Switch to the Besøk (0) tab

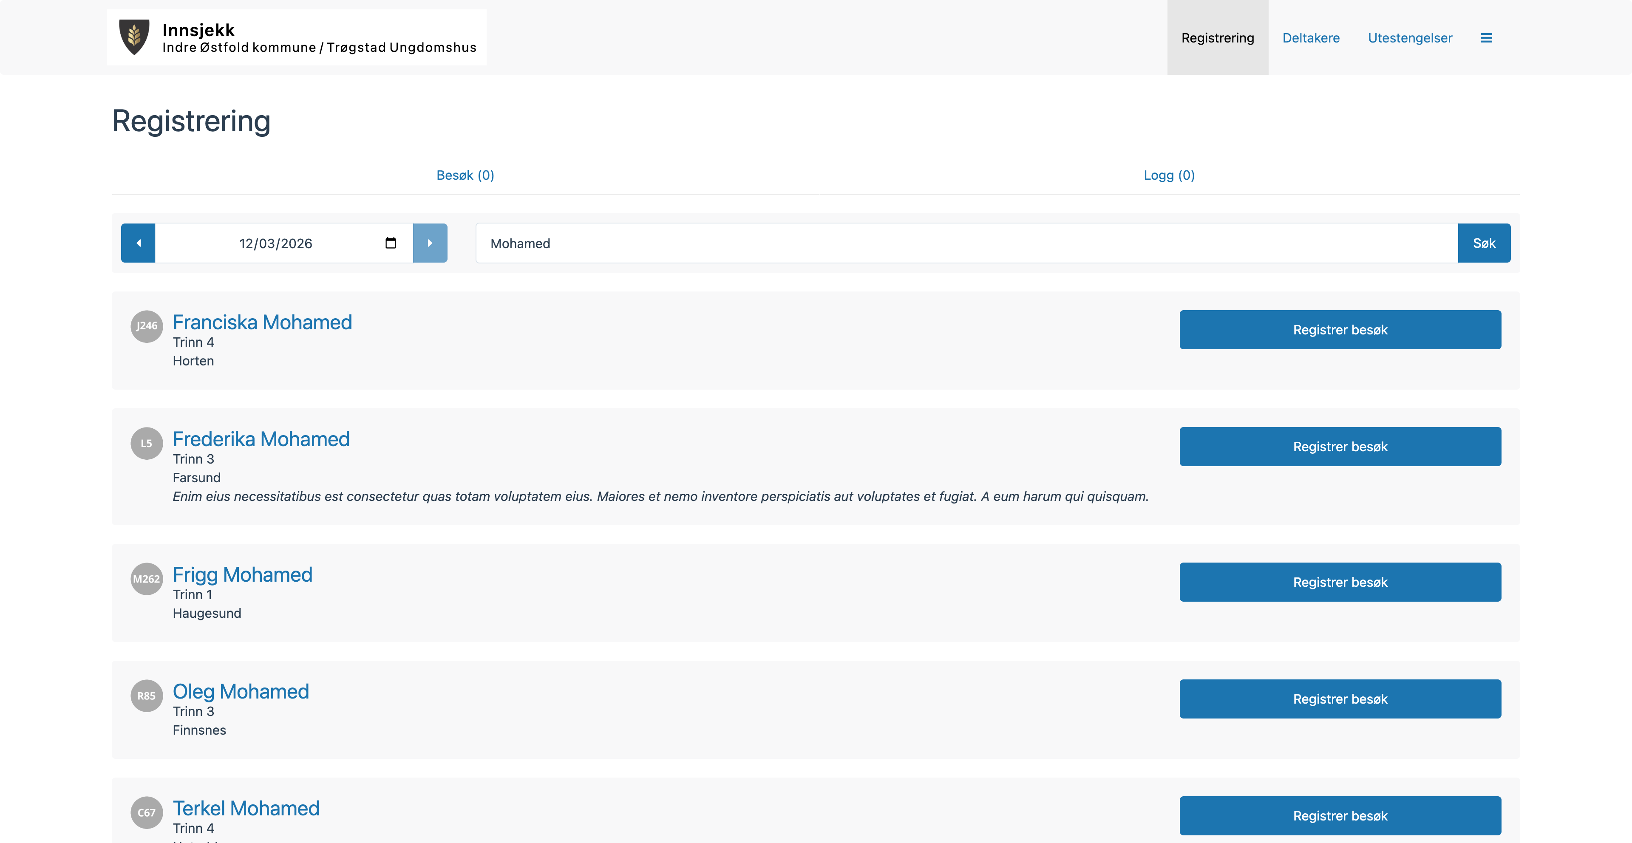tap(465, 175)
